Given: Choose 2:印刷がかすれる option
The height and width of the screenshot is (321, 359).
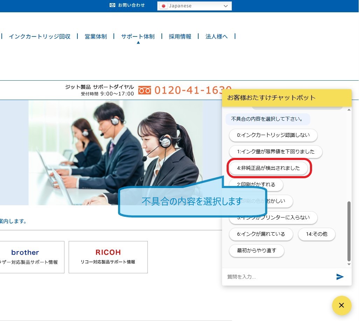Looking at the screenshot, I should pyautogui.click(x=256, y=185).
